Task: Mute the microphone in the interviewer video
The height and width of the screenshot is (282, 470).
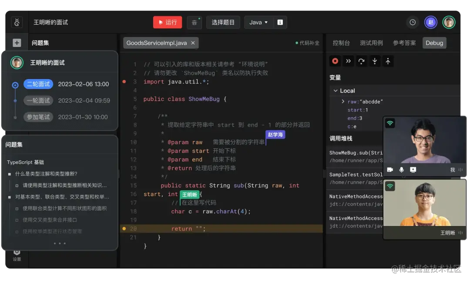Action: pyautogui.click(x=402, y=170)
